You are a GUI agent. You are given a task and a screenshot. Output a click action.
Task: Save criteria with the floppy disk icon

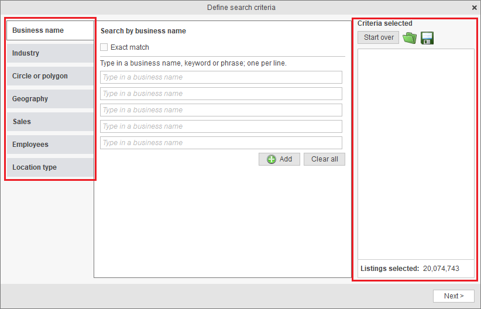pyautogui.click(x=427, y=38)
